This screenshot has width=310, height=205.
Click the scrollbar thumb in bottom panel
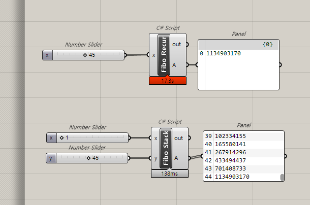click(x=282, y=177)
